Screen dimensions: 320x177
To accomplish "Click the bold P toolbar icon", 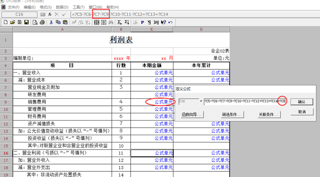I will (143, 22).
